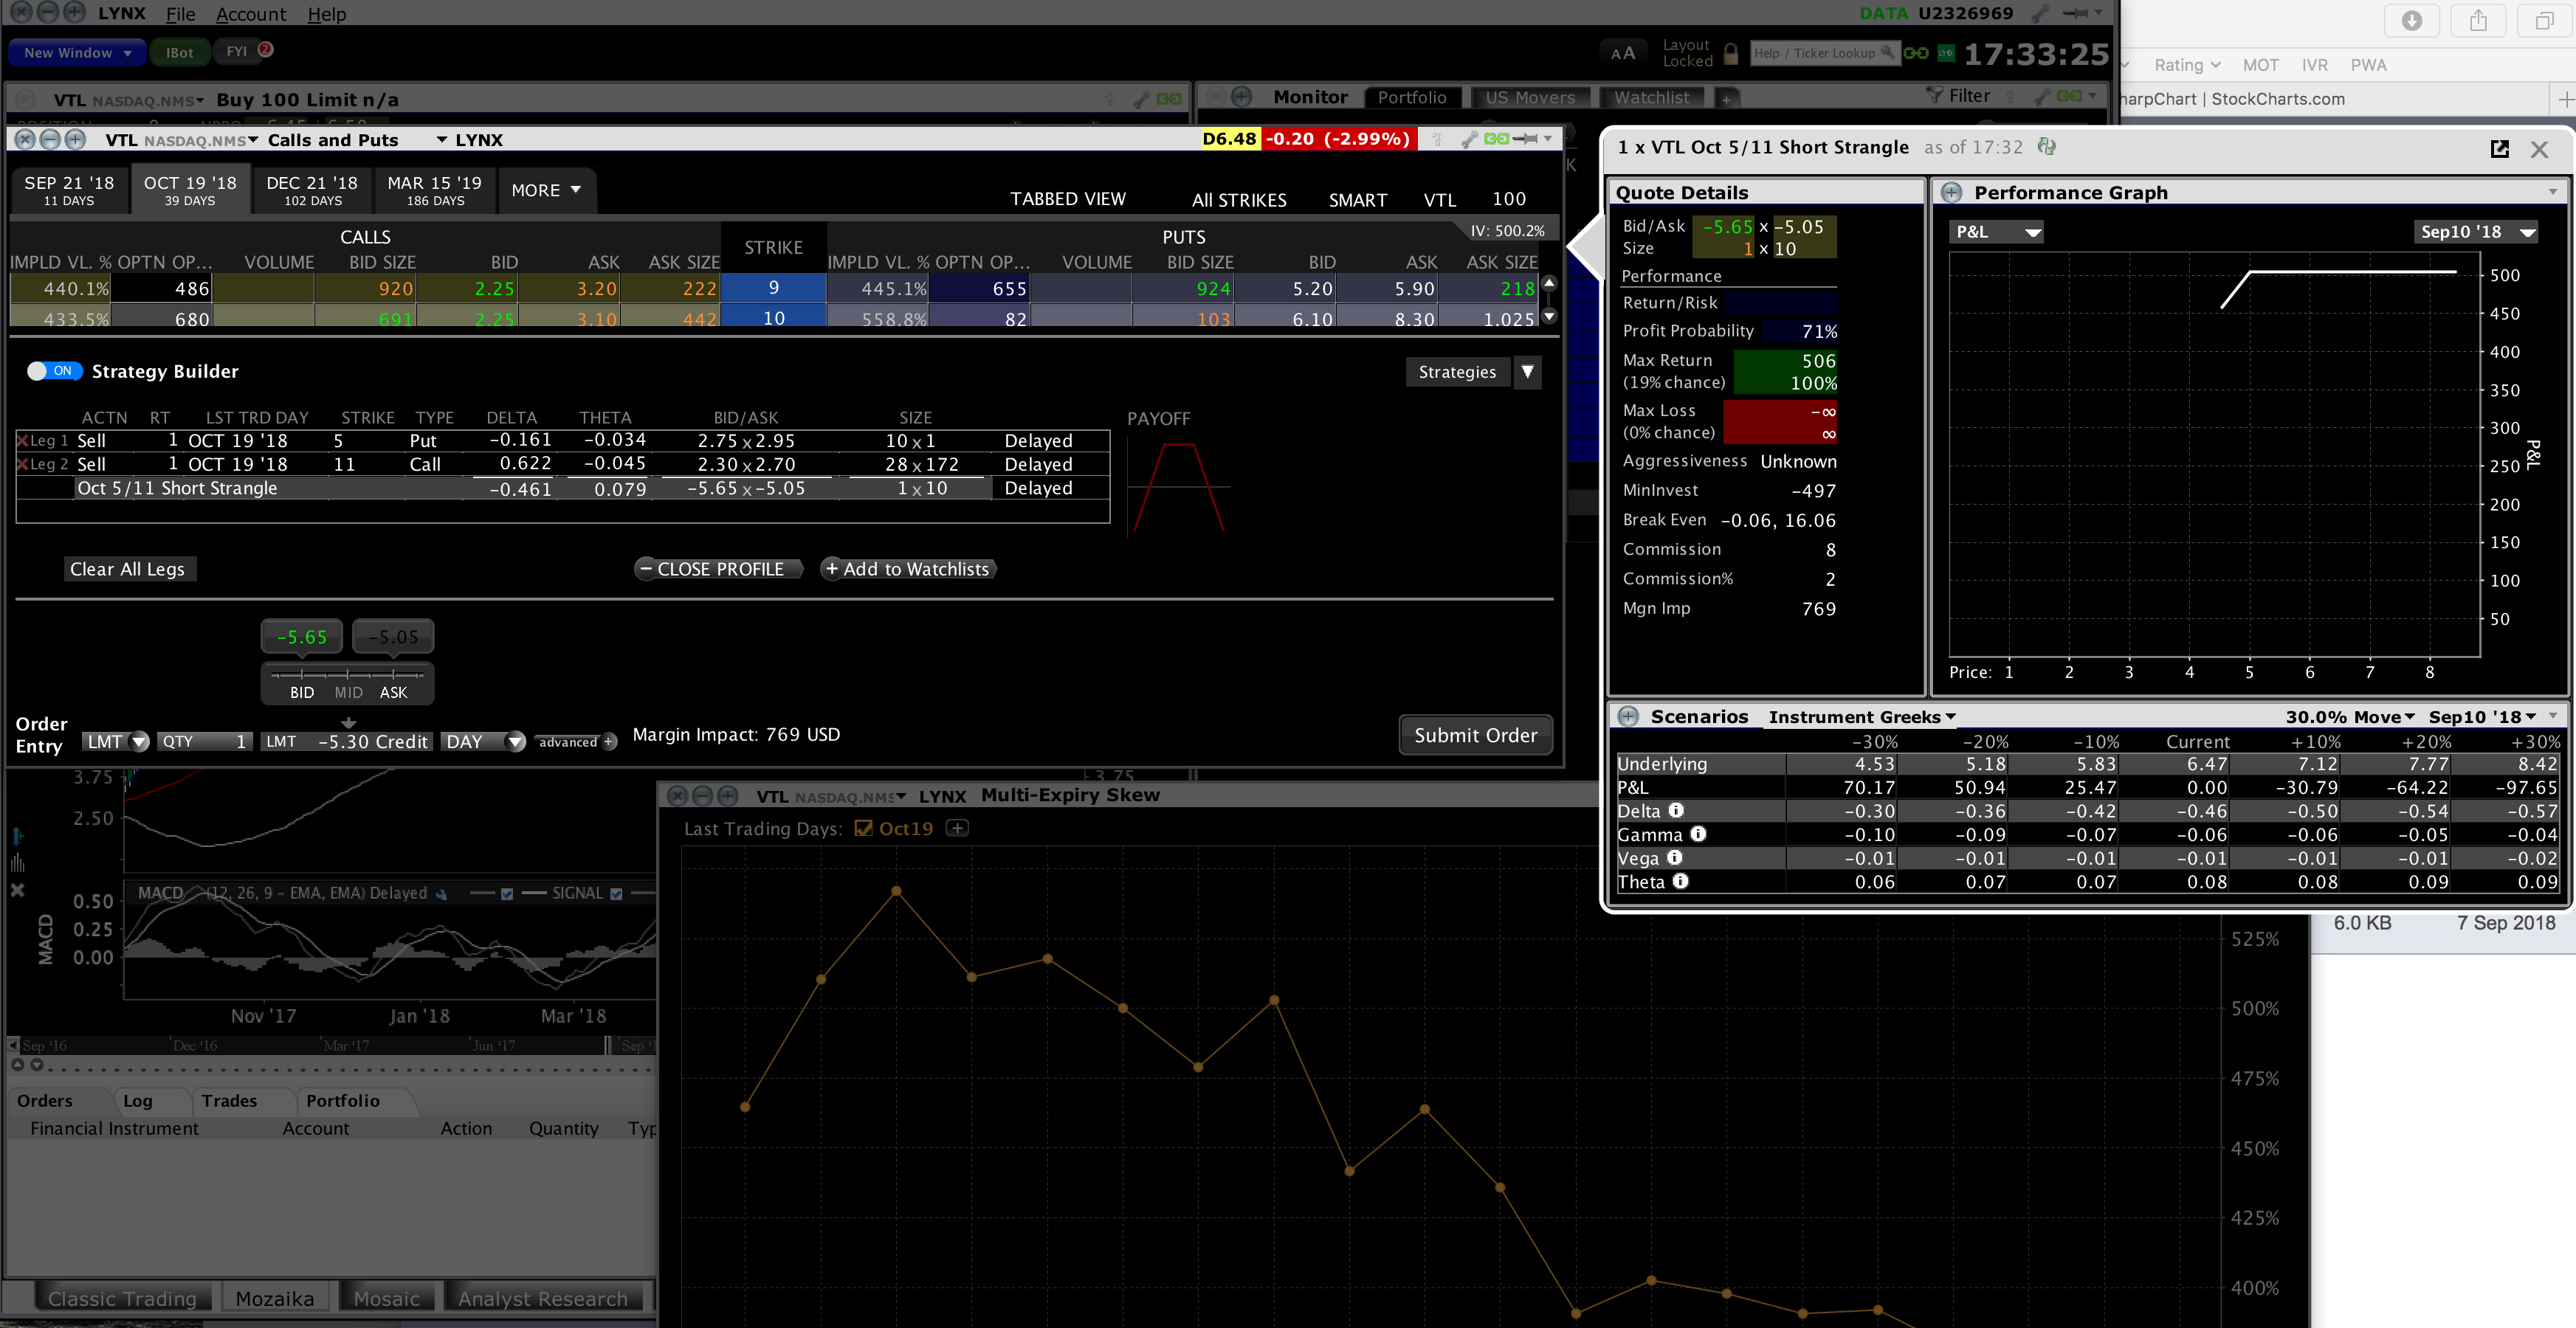Open the New Window dropdown
2576x1328 pixels.
77,53
